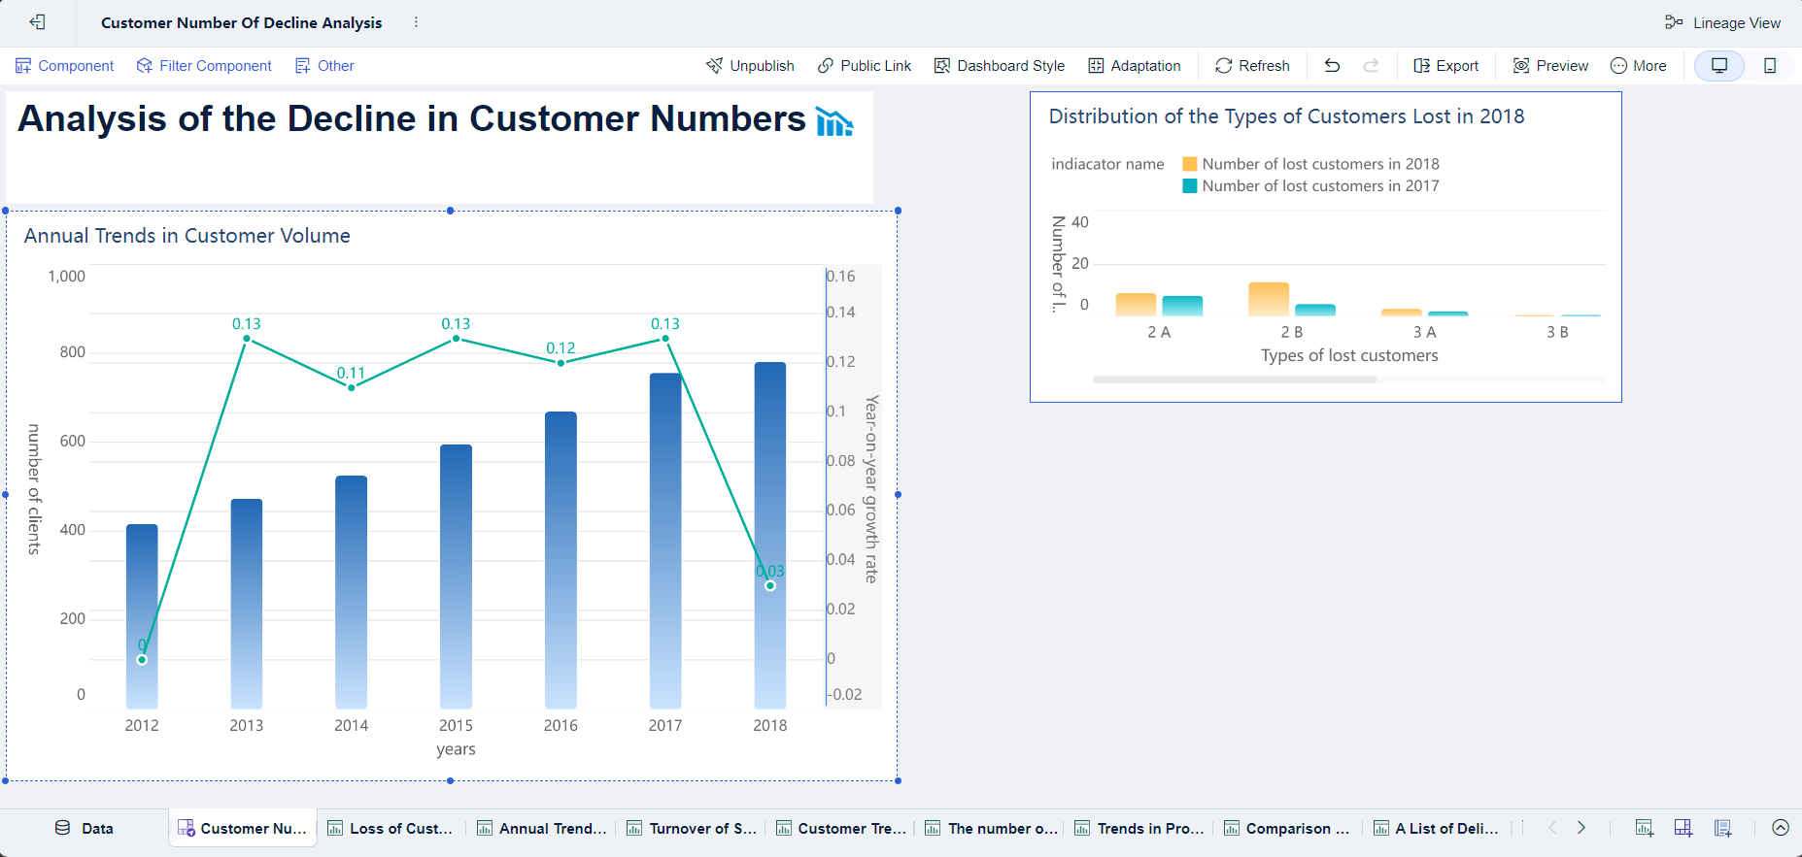Open the Customer Tre... tab
Viewport: 1802px width, 857px height.
(841, 828)
